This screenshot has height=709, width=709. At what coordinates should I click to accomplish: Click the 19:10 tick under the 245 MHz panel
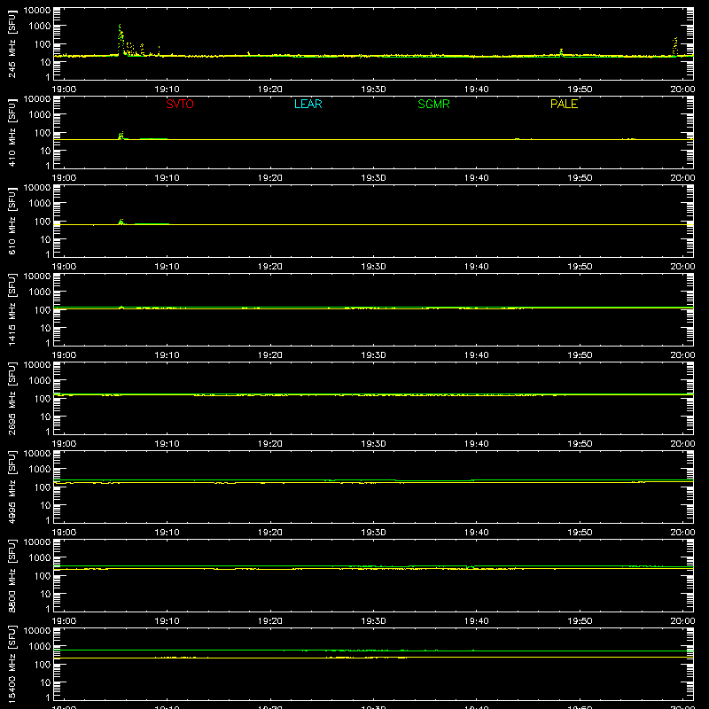(167, 90)
